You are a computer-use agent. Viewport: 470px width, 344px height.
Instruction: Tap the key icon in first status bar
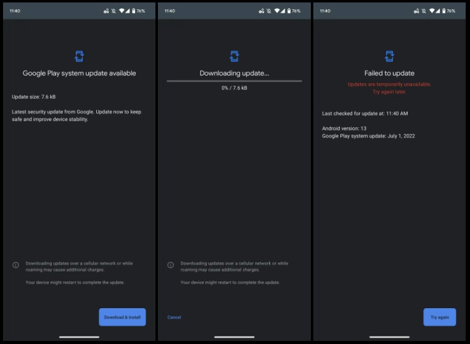coord(106,11)
